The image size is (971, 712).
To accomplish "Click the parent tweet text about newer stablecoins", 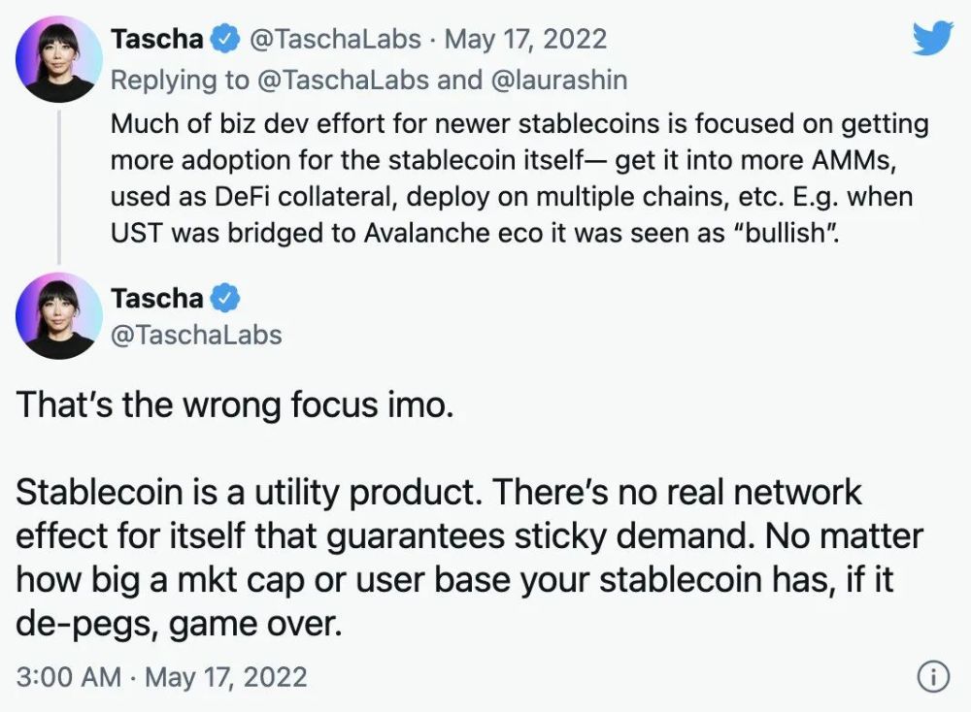I will tap(519, 178).
